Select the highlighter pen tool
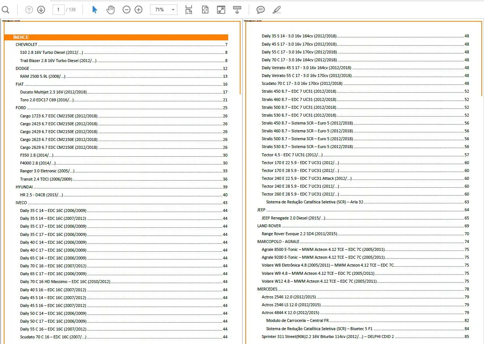 277,10
